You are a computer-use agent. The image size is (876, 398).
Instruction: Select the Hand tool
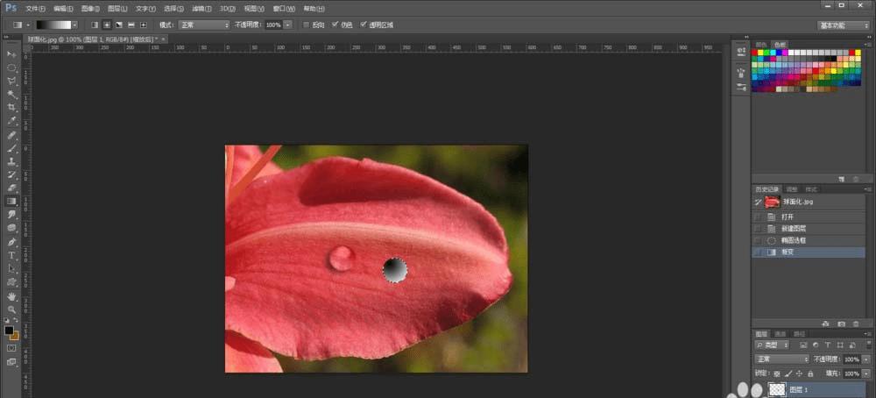(12, 296)
